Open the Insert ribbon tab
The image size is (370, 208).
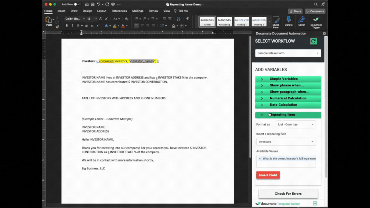coord(61,11)
